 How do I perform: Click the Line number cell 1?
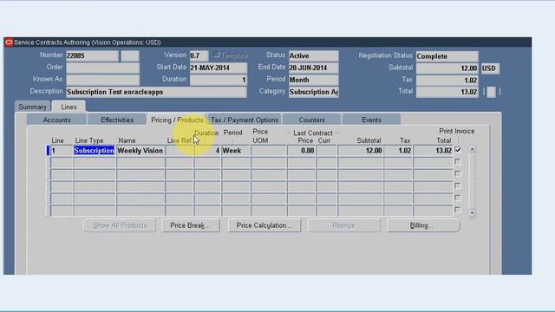[62, 151]
